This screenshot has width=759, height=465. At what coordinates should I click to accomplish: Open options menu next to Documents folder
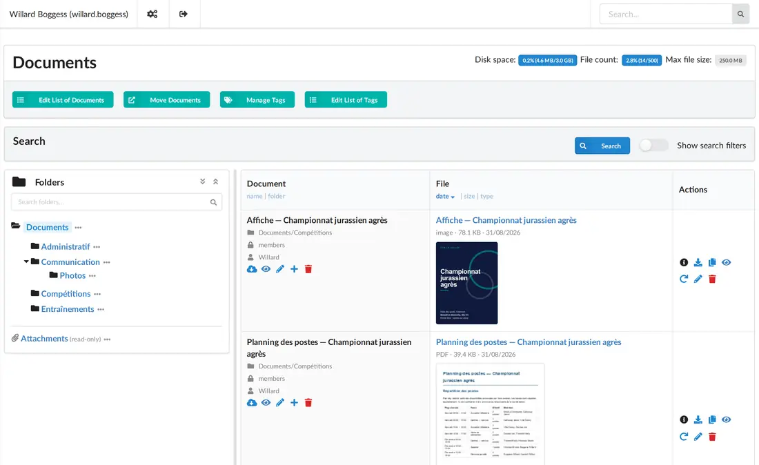(79, 228)
